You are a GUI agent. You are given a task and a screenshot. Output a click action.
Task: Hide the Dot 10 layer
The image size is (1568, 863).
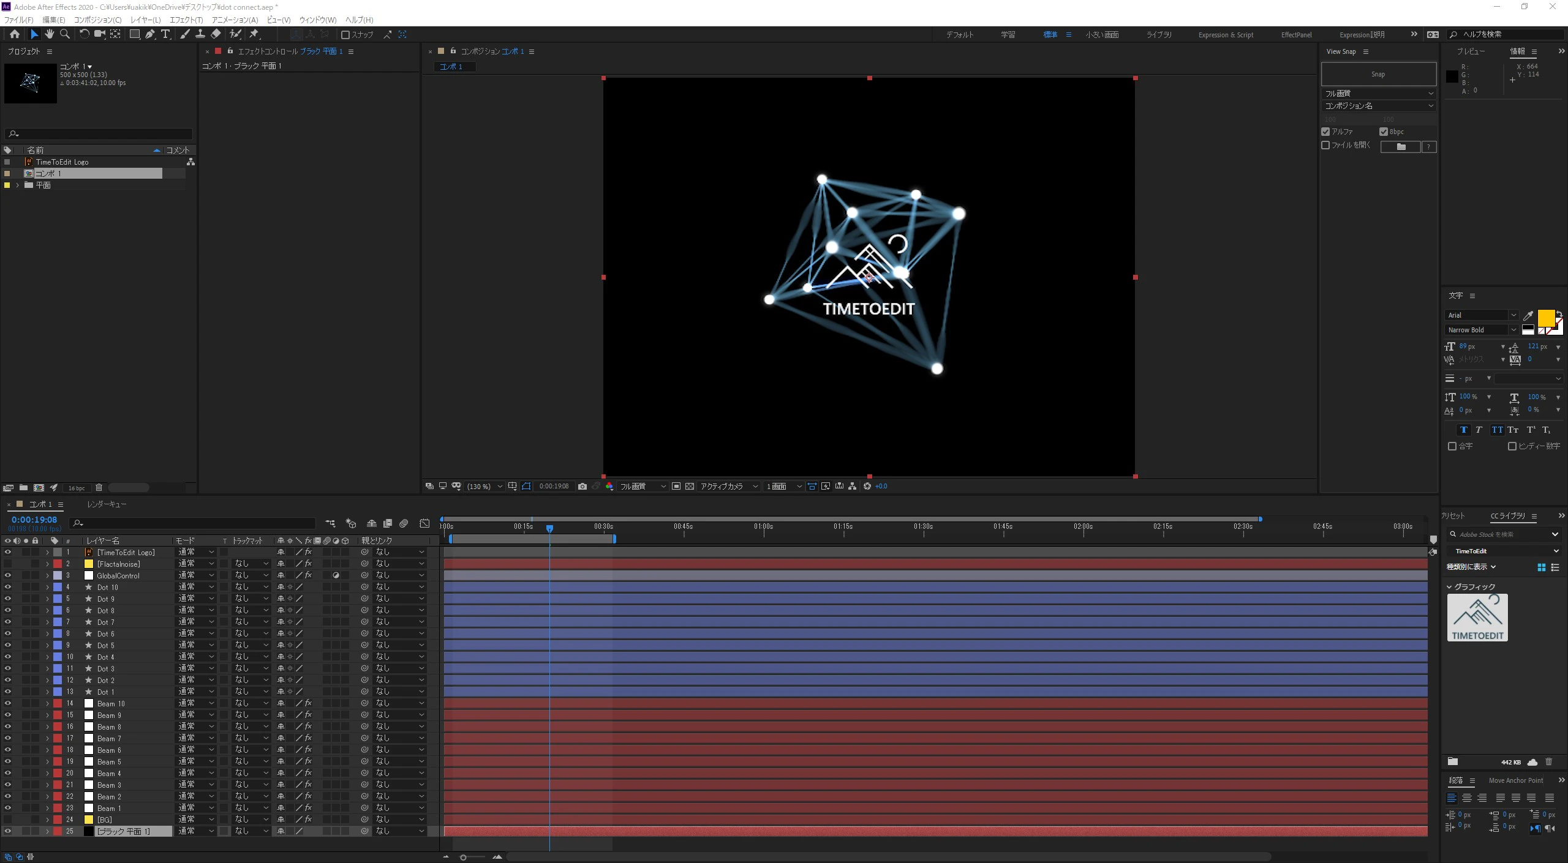coord(8,587)
